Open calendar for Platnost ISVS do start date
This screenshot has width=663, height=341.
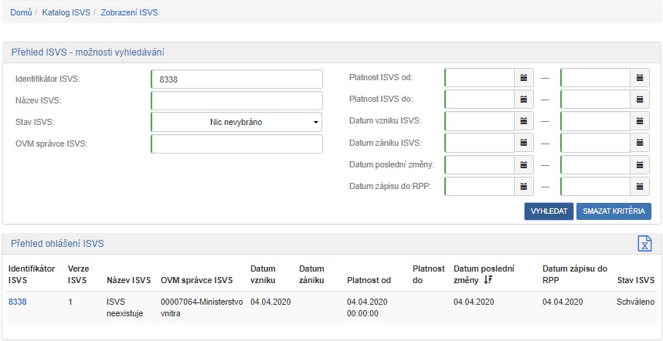[x=524, y=100]
